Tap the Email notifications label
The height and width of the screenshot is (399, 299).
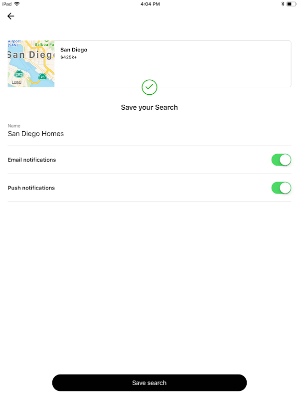pyautogui.click(x=32, y=160)
